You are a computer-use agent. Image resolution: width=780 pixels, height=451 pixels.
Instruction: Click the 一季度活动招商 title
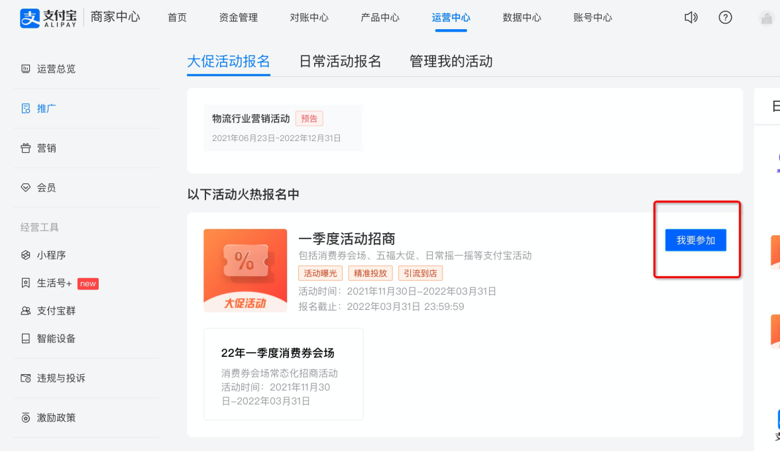click(347, 238)
